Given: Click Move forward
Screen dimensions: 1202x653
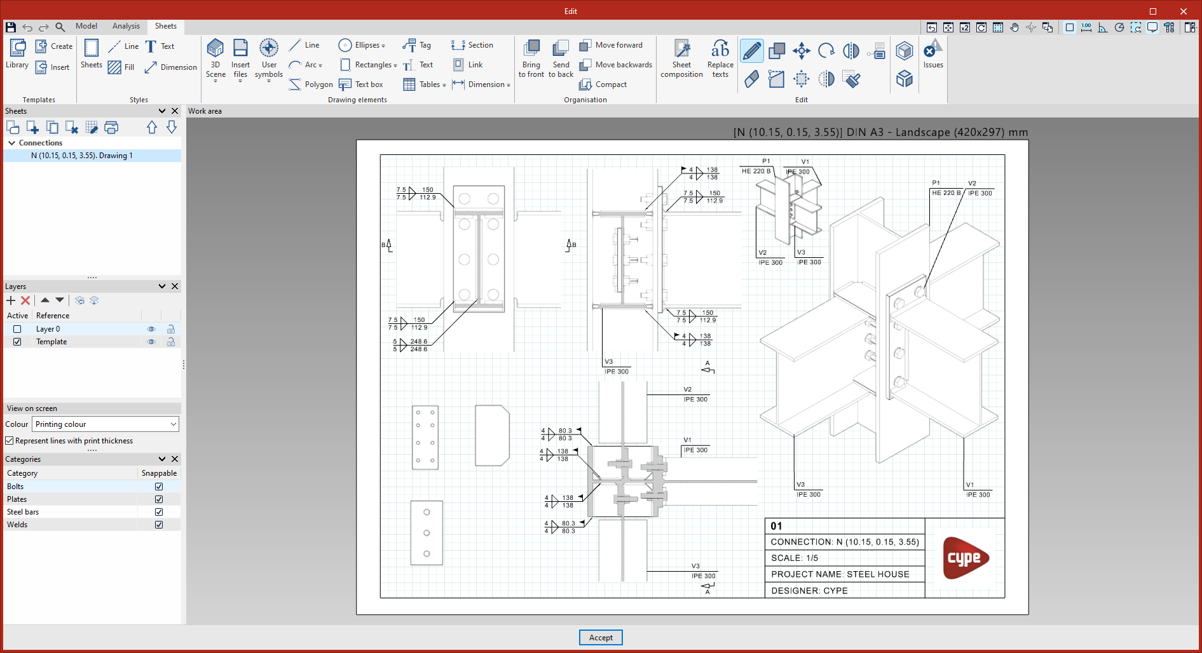Looking at the screenshot, I should click(611, 45).
